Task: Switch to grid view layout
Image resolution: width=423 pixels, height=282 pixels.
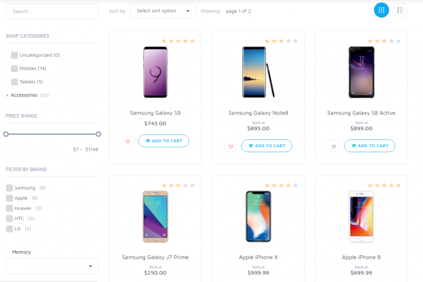Action: coord(381,10)
